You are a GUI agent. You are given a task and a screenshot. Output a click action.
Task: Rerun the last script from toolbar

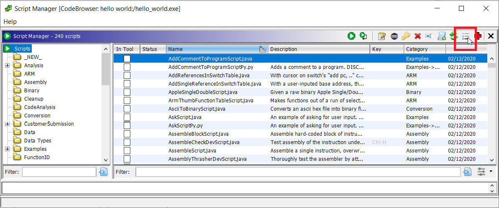(x=363, y=36)
